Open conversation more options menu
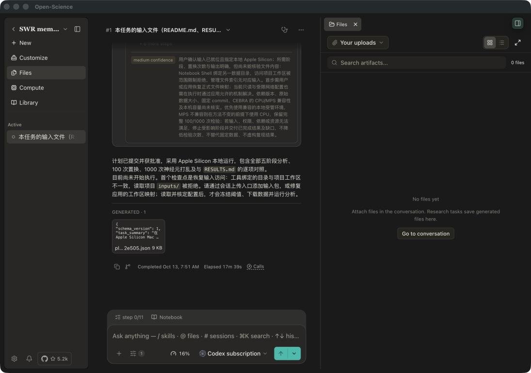The height and width of the screenshot is (373, 531). pyautogui.click(x=301, y=30)
